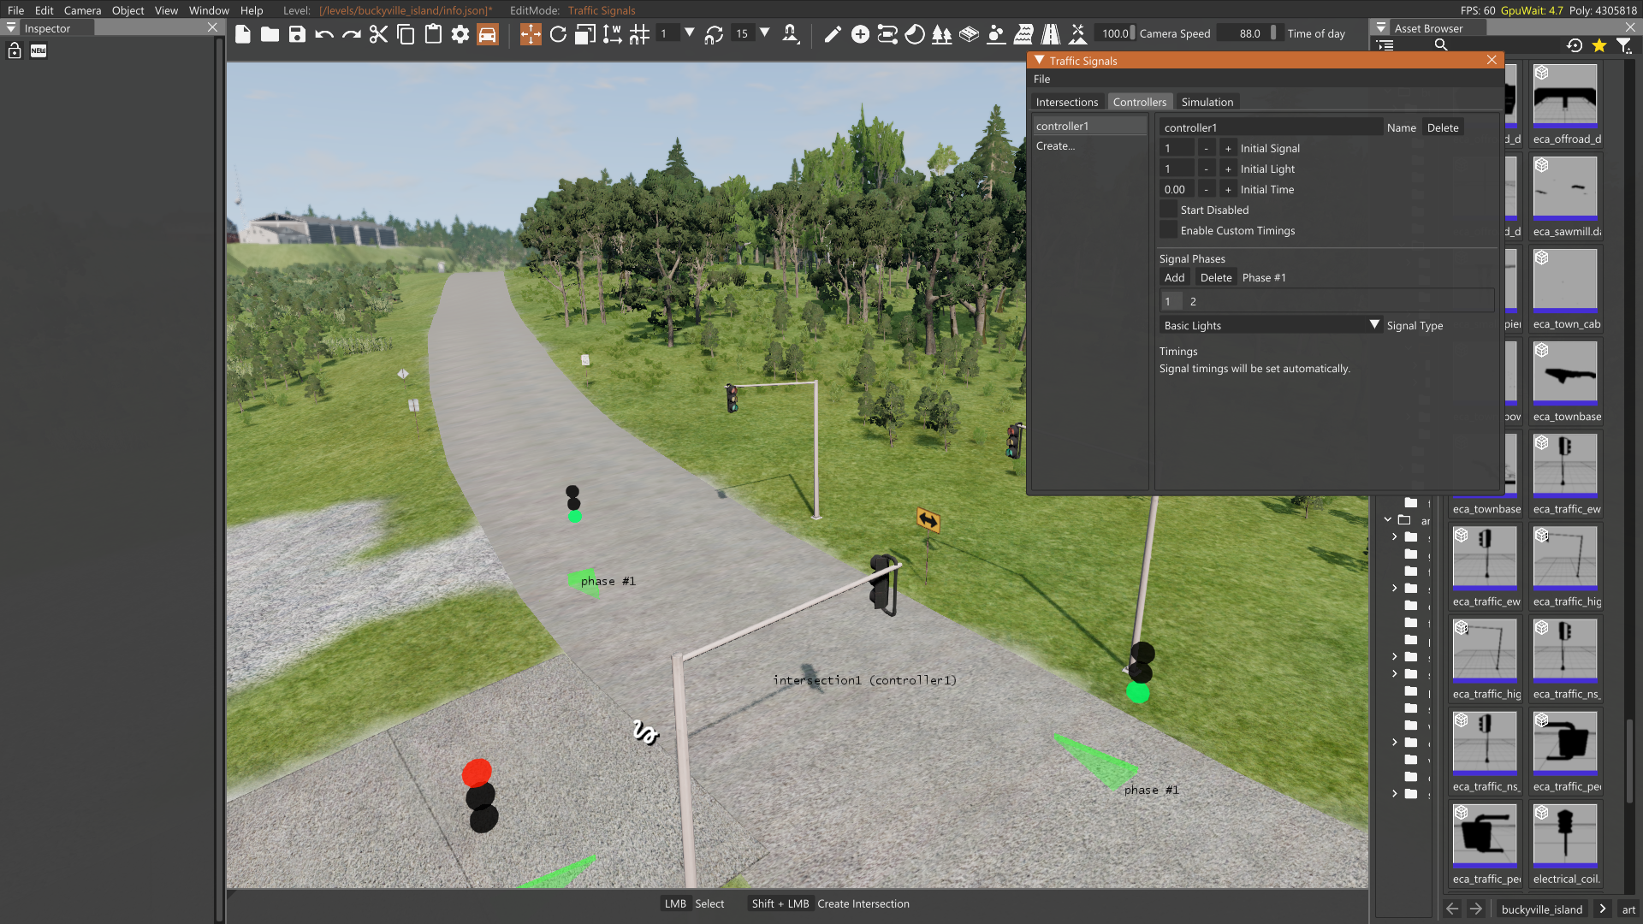Go to next breadcrumb after buckyville_island

click(1603, 909)
